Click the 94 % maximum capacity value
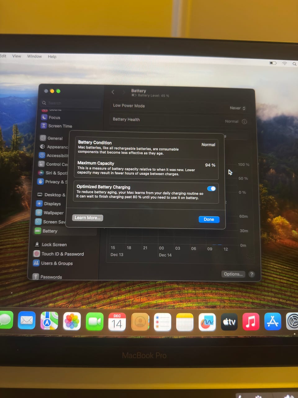 pyautogui.click(x=210, y=165)
